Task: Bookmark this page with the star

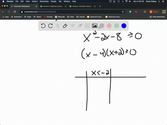Action: pos(123,12)
